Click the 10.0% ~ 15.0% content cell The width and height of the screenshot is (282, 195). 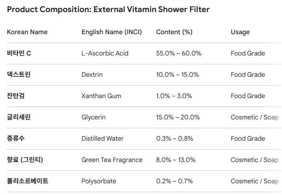coord(178,74)
